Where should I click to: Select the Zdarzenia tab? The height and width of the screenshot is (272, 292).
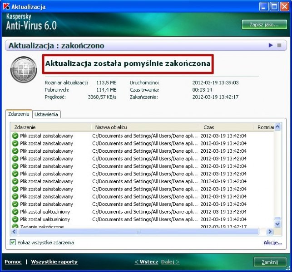(x=19, y=114)
